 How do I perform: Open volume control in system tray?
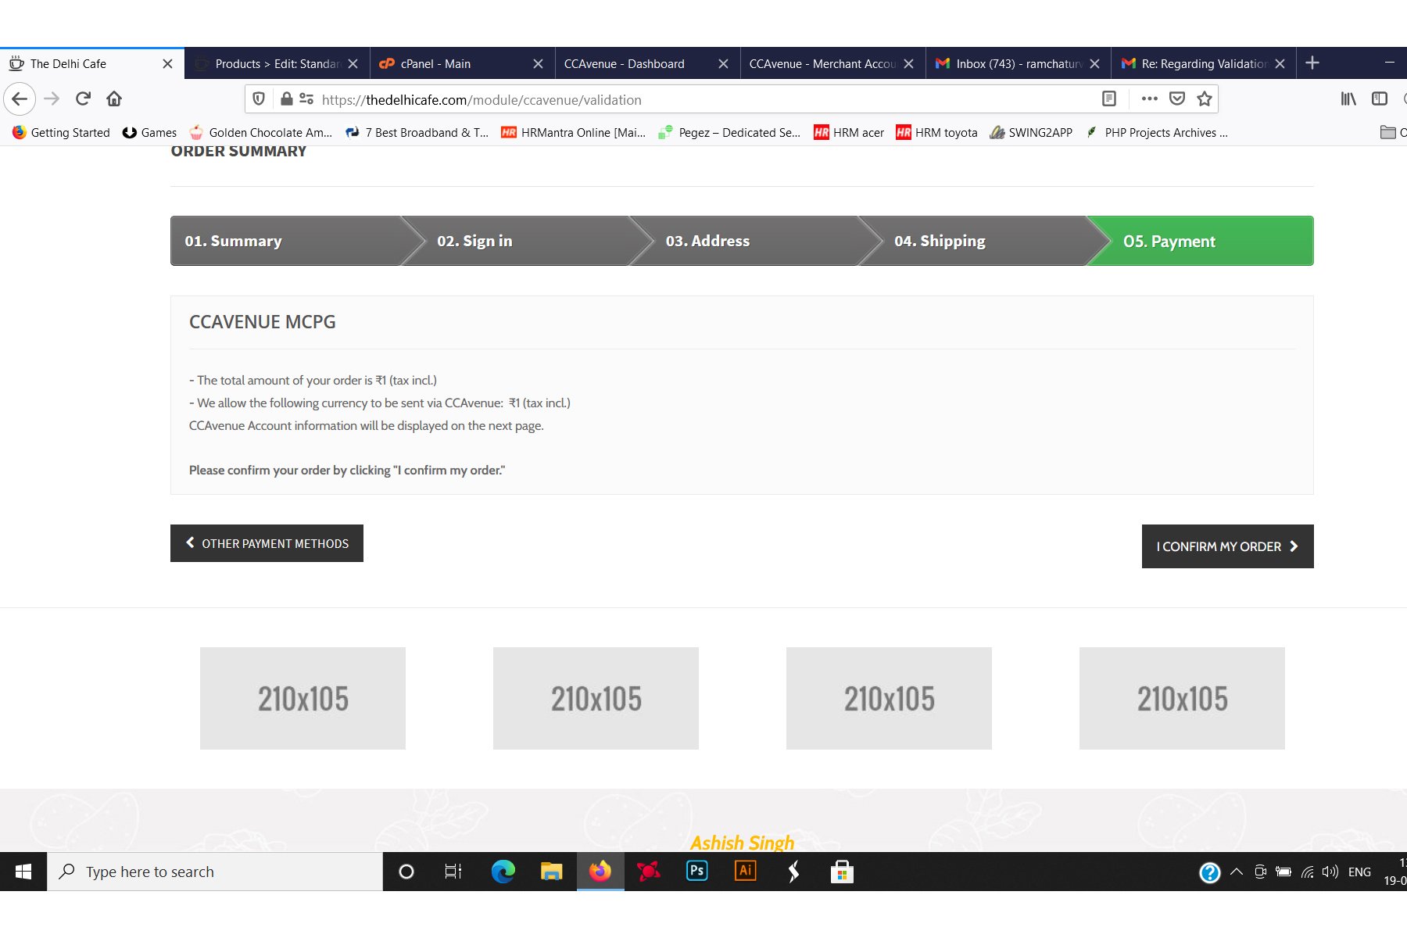(1330, 872)
